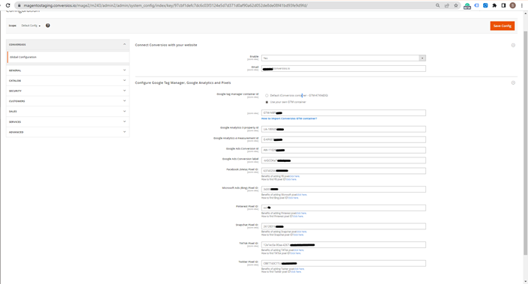This screenshot has width=528, height=284.
Task: Click the share page icon in address bar
Action: tap(447, 5)
